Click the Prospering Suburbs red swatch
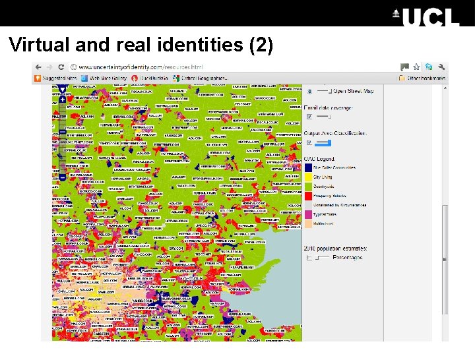This screenshot has width=475, height=356. coord(308,196)
